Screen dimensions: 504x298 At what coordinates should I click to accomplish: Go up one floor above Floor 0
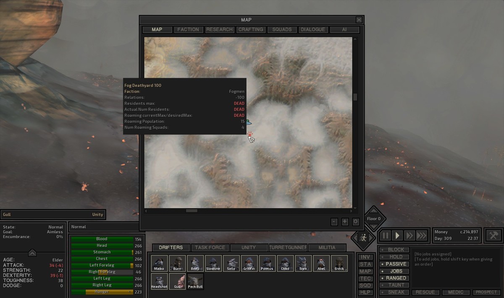pyautogui.click(x=373, y=210)
